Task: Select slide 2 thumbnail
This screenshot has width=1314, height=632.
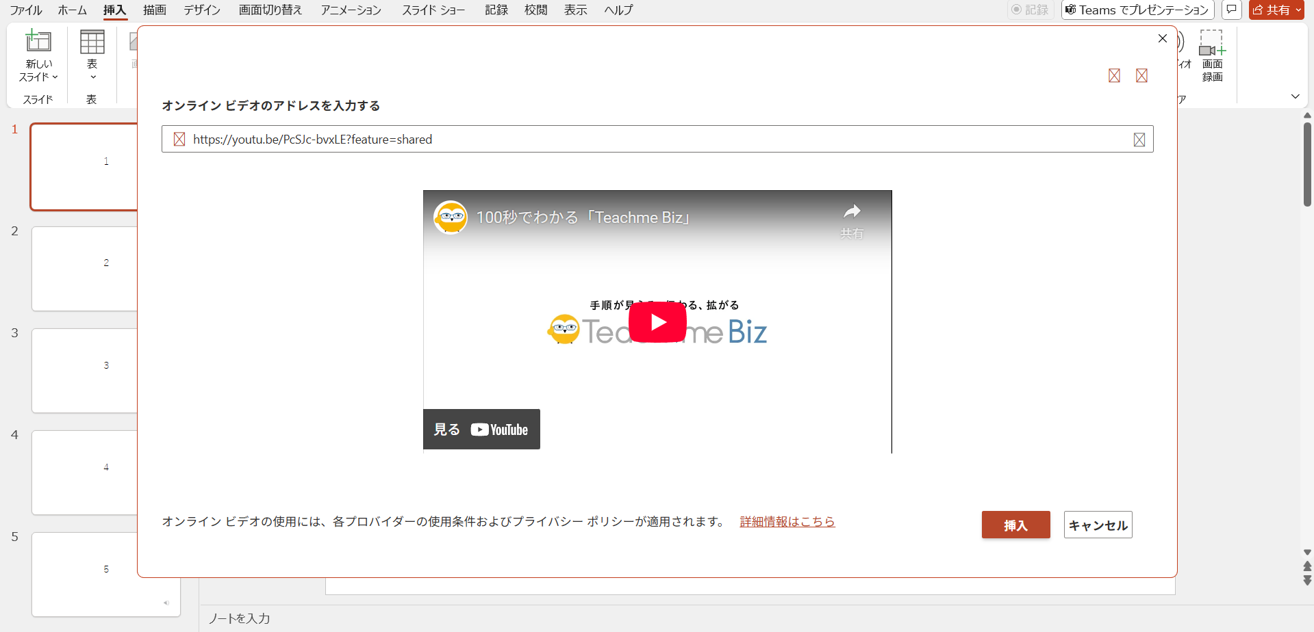Action: [x=84, y=269]
